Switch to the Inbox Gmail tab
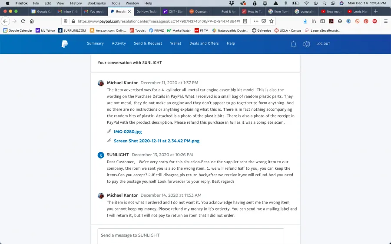Viewport: 391px width, 244px height. [x=68, y=11]
